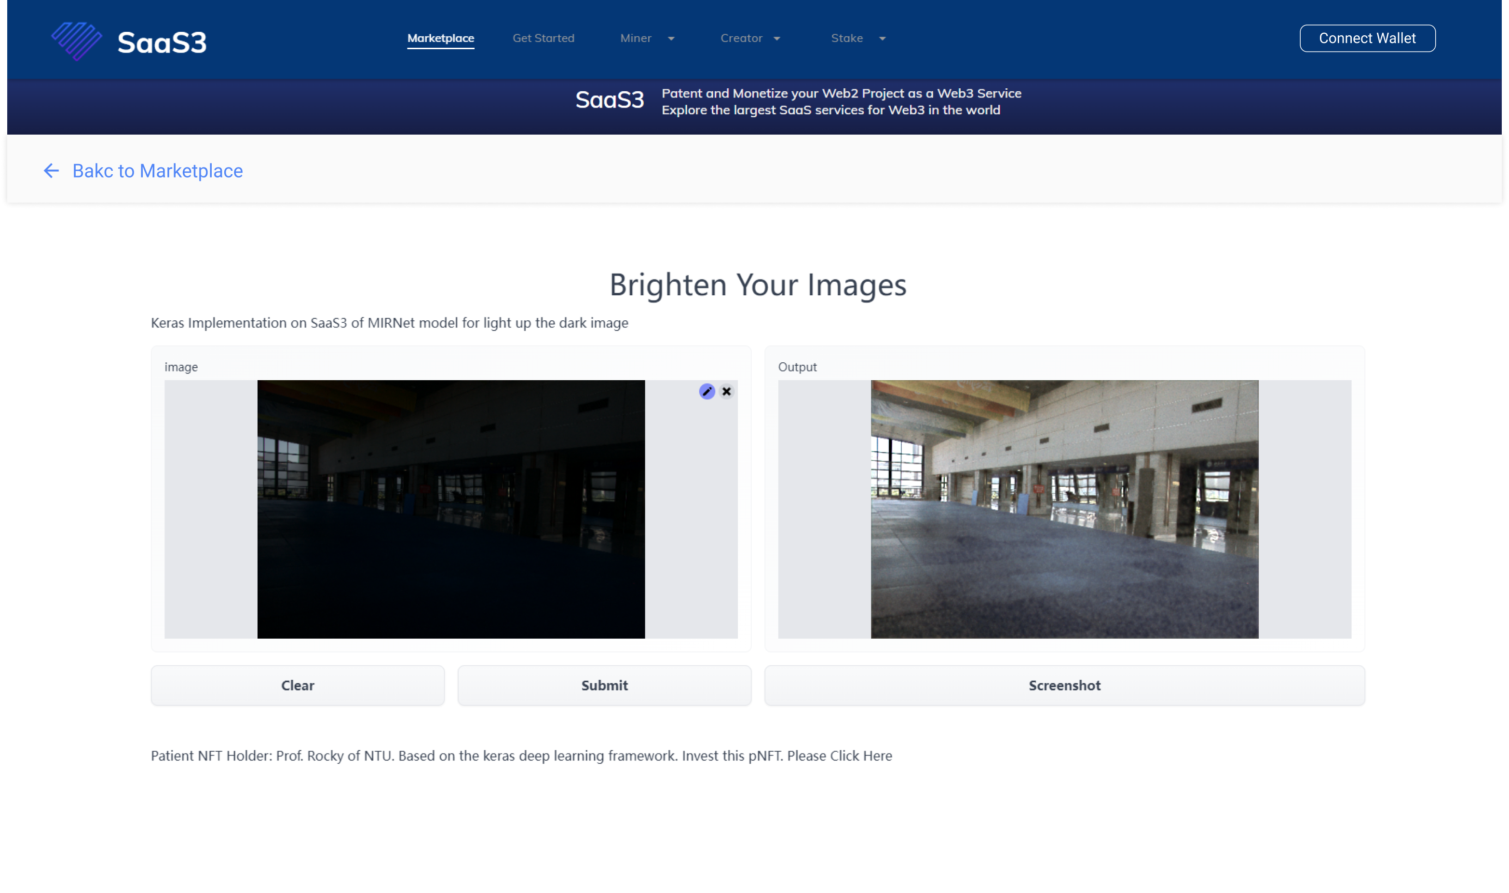Open the Creator menu label

(x=741, y=38)
